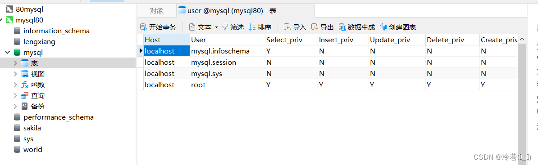This screenshot has width=538, height=165.
Task: Click the Begin Transaction (开始事务) icon
Action: pyautogui.click(x=143, y=27)
